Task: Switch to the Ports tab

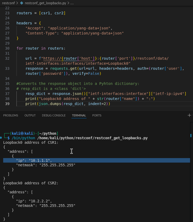Action: point(97,115)
